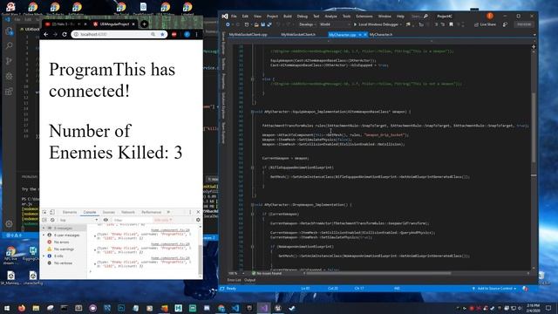Viewport: 558px width, 314px height.
Task: Switch to the UE4AngularProject browser tab
Action: pos(114,24)
